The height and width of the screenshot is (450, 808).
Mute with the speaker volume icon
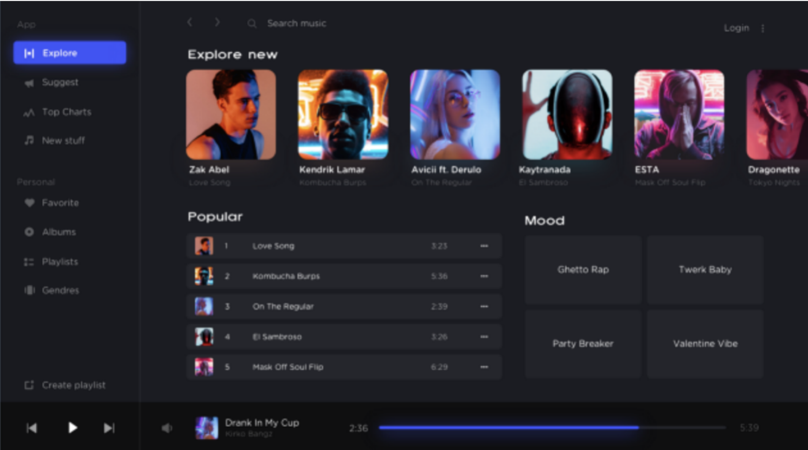[x=167, y=428]
